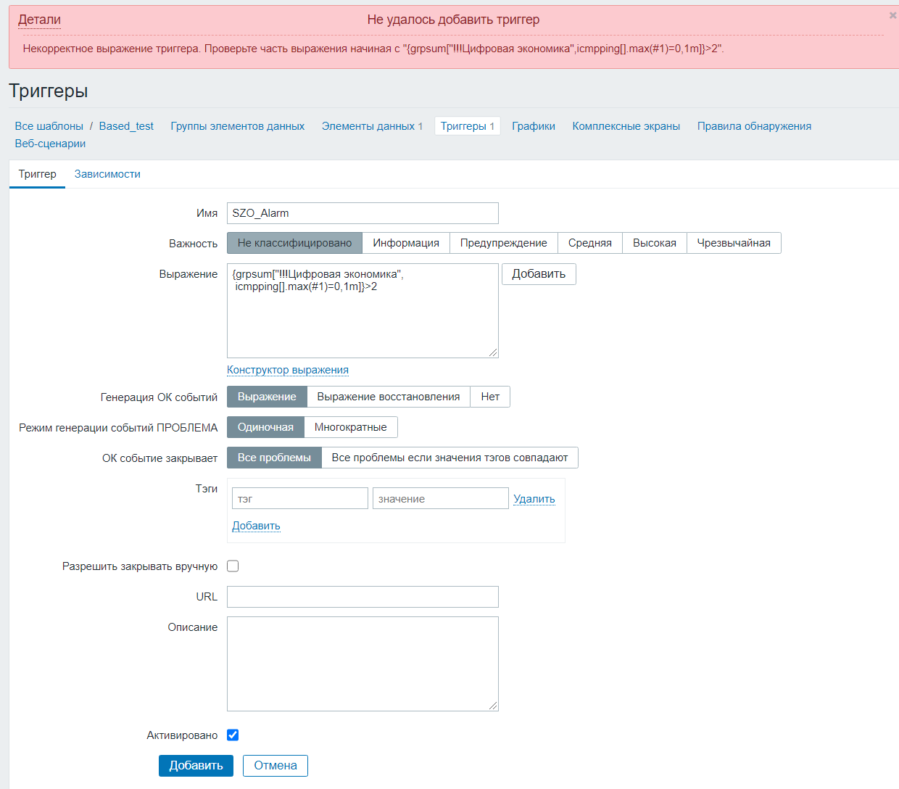This screenshot has height=789, width=899.
Task: Set OK event generation to Нет
Action: pos(490,397)
